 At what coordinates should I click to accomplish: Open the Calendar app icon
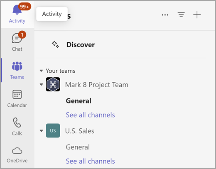[x=17, y=94]
